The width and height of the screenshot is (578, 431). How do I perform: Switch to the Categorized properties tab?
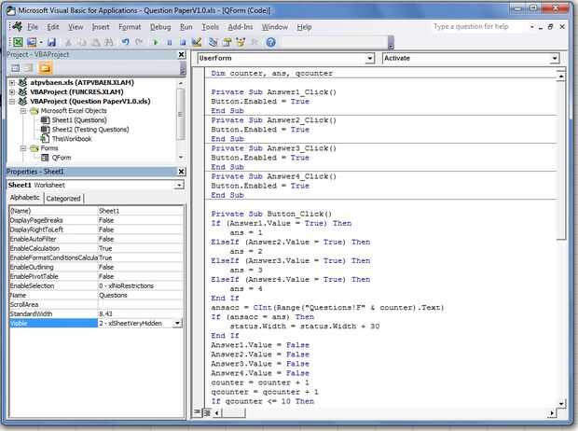63,199
